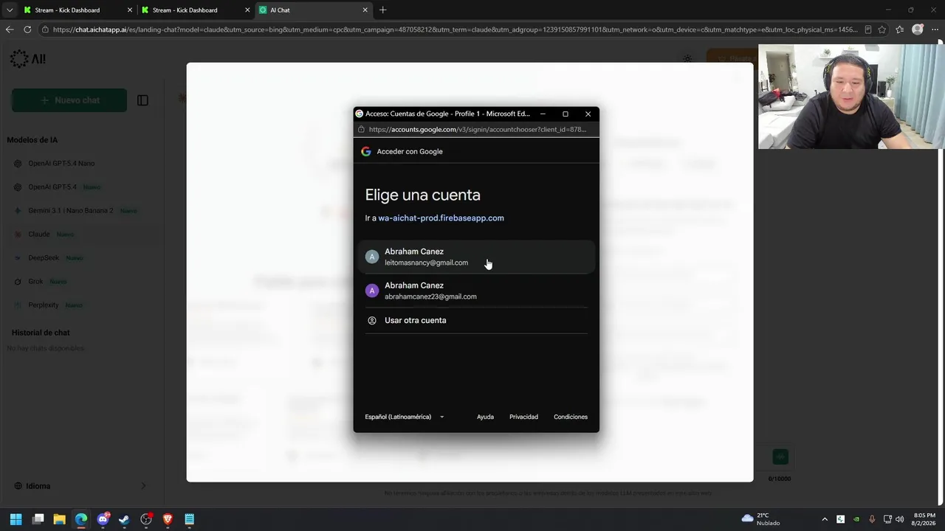Show hidden system tray icons
The image size is (945, 531).
825,519
